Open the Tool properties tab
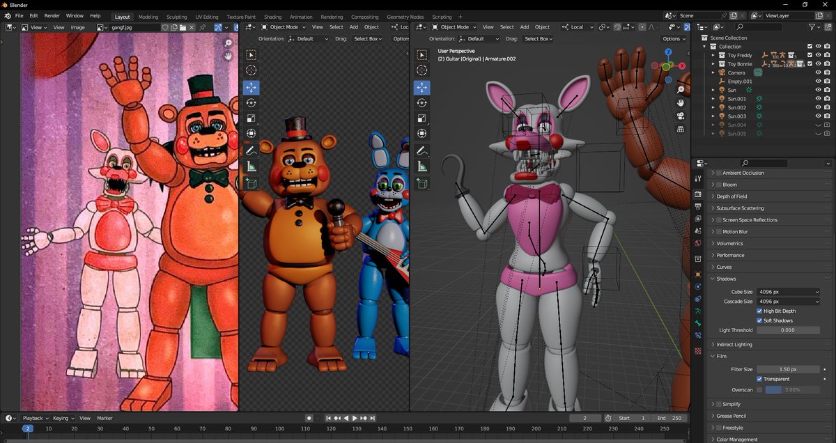This screenshot has width=836, height=443. coord(698,178)
